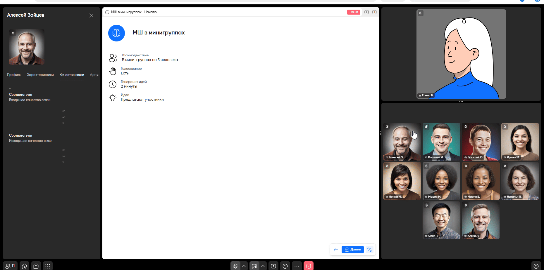Screen dimensions: 544x270
Task: Open the three-dots more menu in bottom bar
Action: (x=297, y=266)
